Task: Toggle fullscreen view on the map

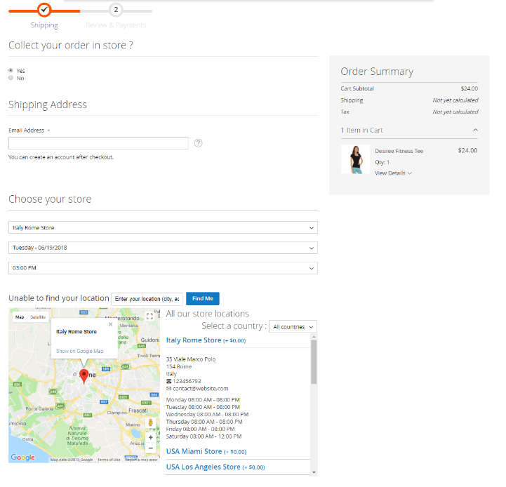Action: 149,316
